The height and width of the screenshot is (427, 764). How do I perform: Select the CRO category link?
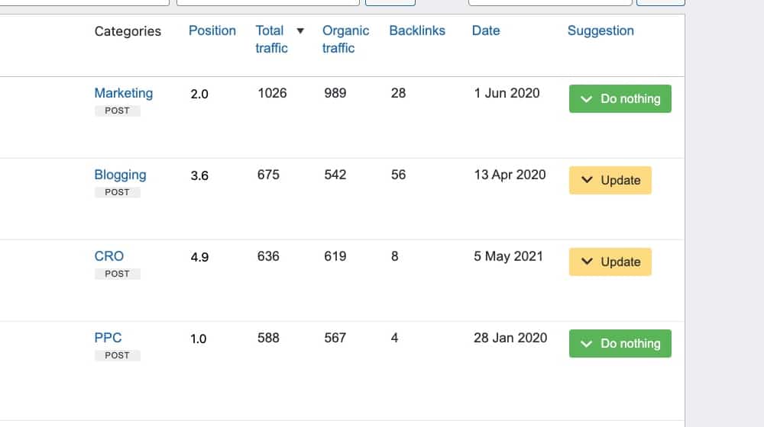tap(108, 256)
